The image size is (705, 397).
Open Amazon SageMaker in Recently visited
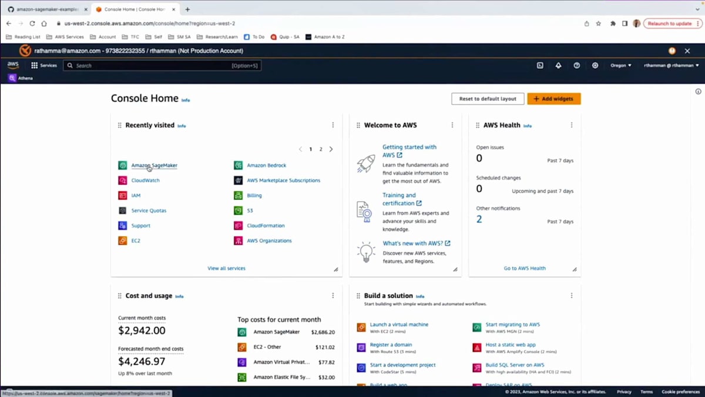coord(154,165)
